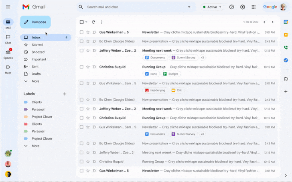Screen dimensions: 292x182
Task: Star the Christina Buquid Running Group email
Action: pos(88,67)
